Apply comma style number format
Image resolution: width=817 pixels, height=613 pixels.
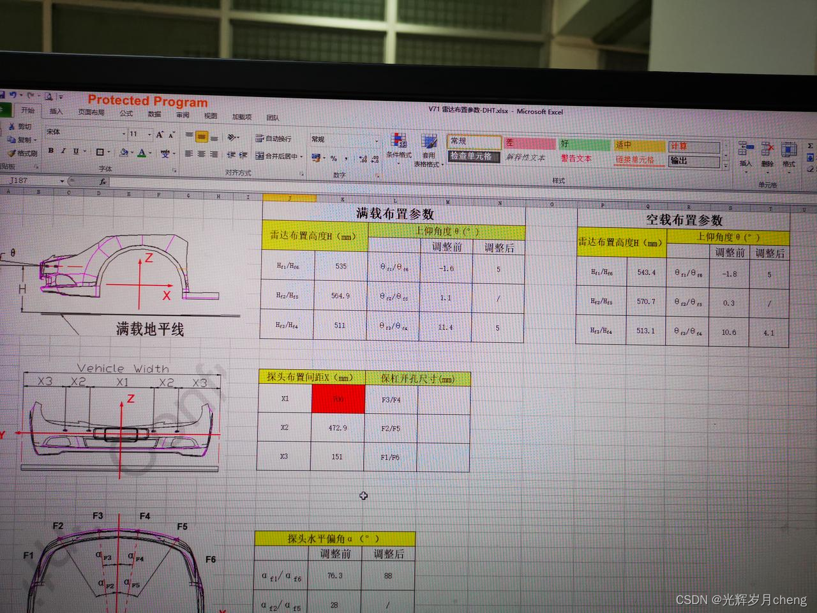click(x=346, y=158)
